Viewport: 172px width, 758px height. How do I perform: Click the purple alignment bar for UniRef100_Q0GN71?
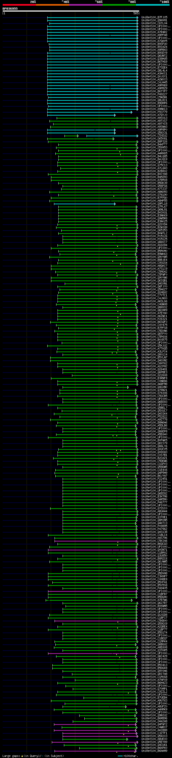93,550
